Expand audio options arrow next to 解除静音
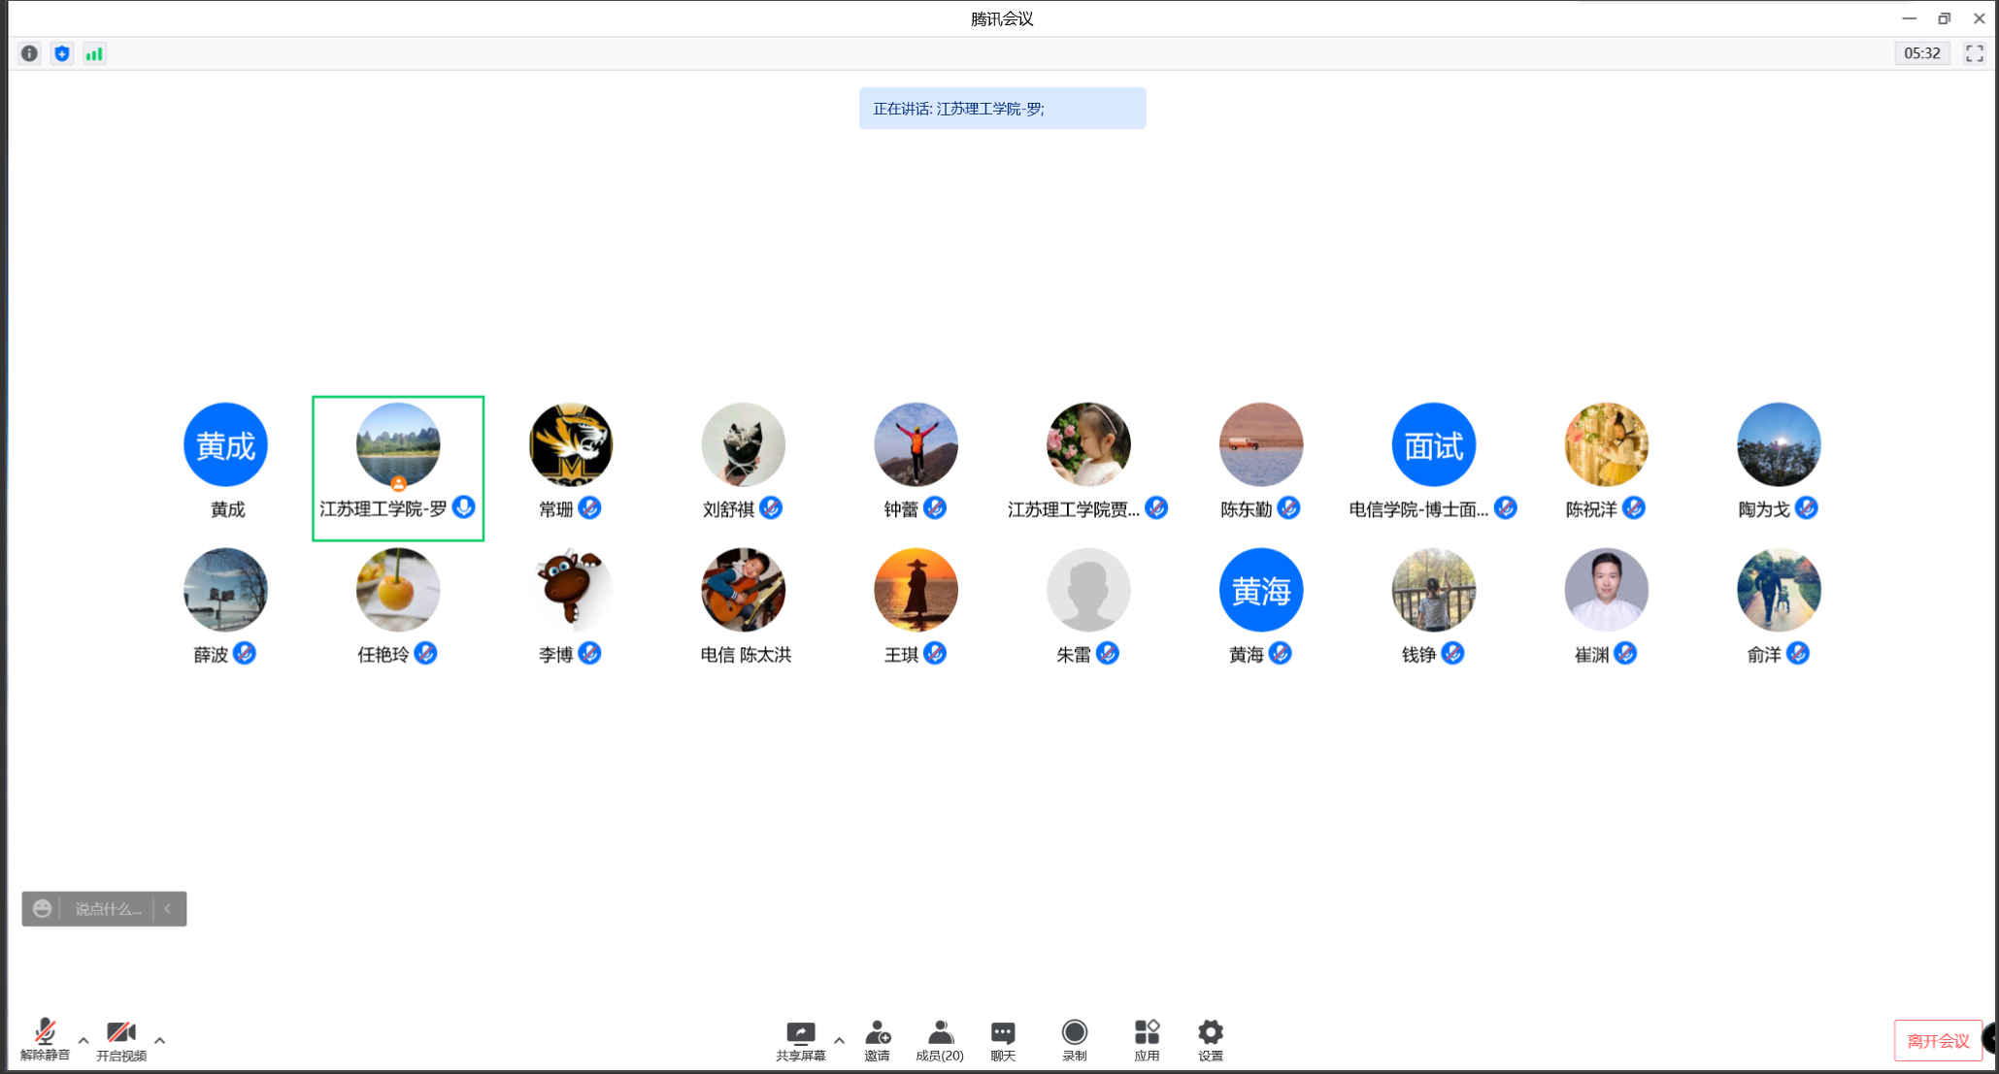The width and height of the screenshot is (1999, 1074). pos(83,1040)
